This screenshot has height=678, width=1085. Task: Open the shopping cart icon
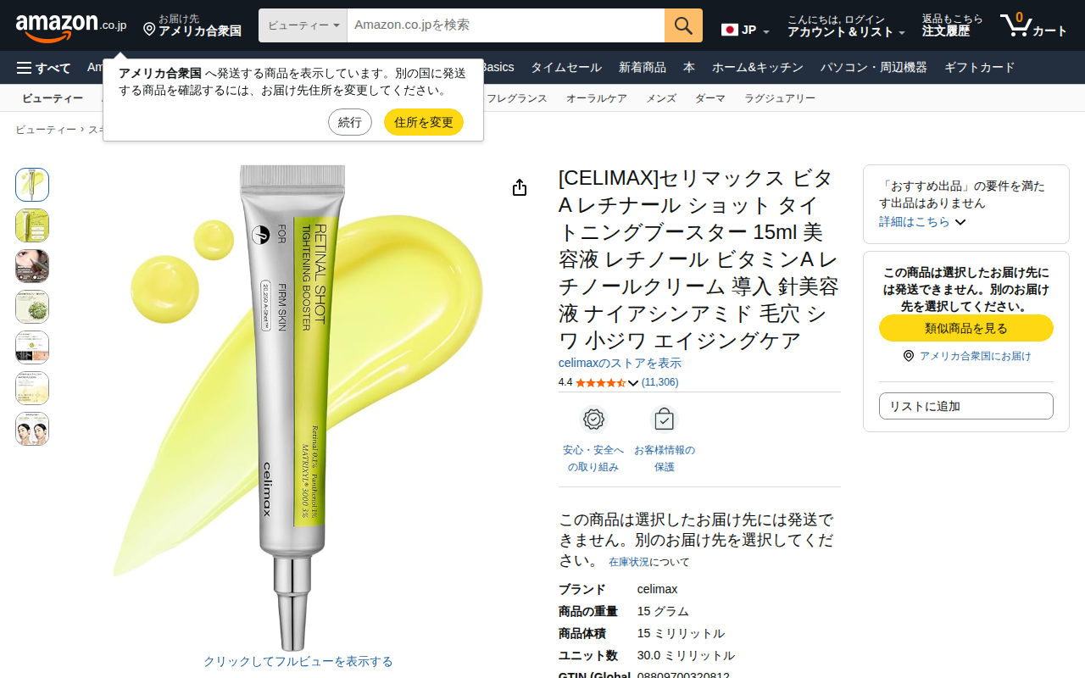1033,25
